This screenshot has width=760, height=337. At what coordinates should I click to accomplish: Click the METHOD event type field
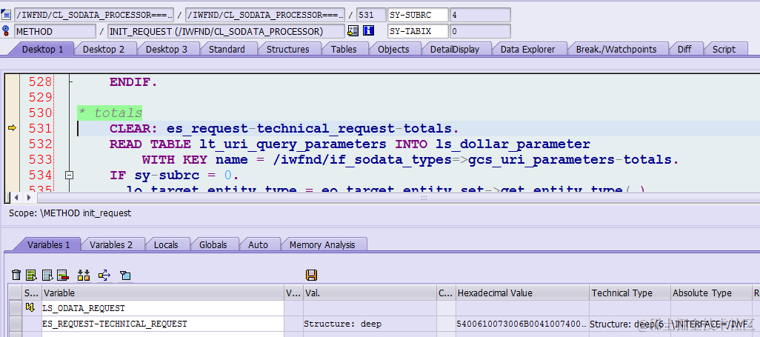pyautogui.click(x=55, y=32)
